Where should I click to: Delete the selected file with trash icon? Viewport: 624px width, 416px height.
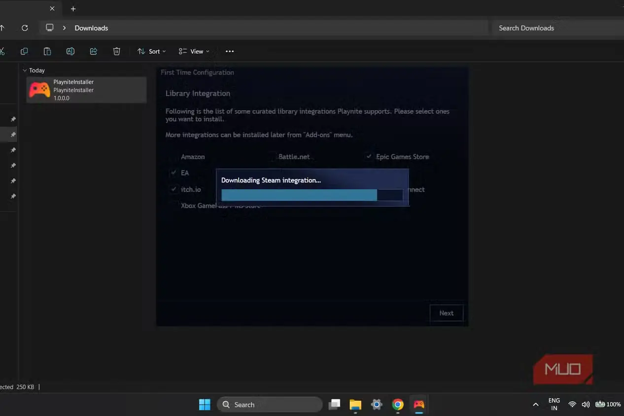(117, 51)
